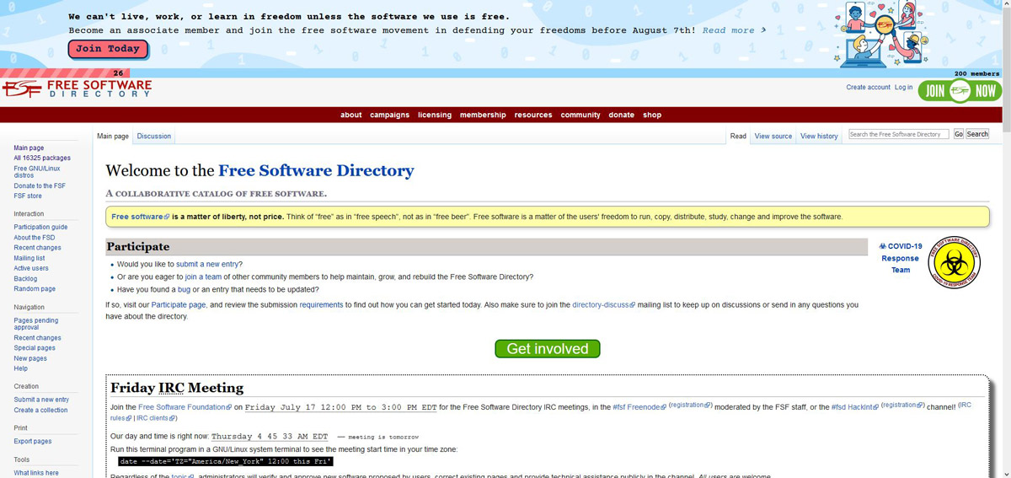The height and width of the screenshot is (478, 1011).
Task: Open the resources menu item
Action: click(533, 115)
